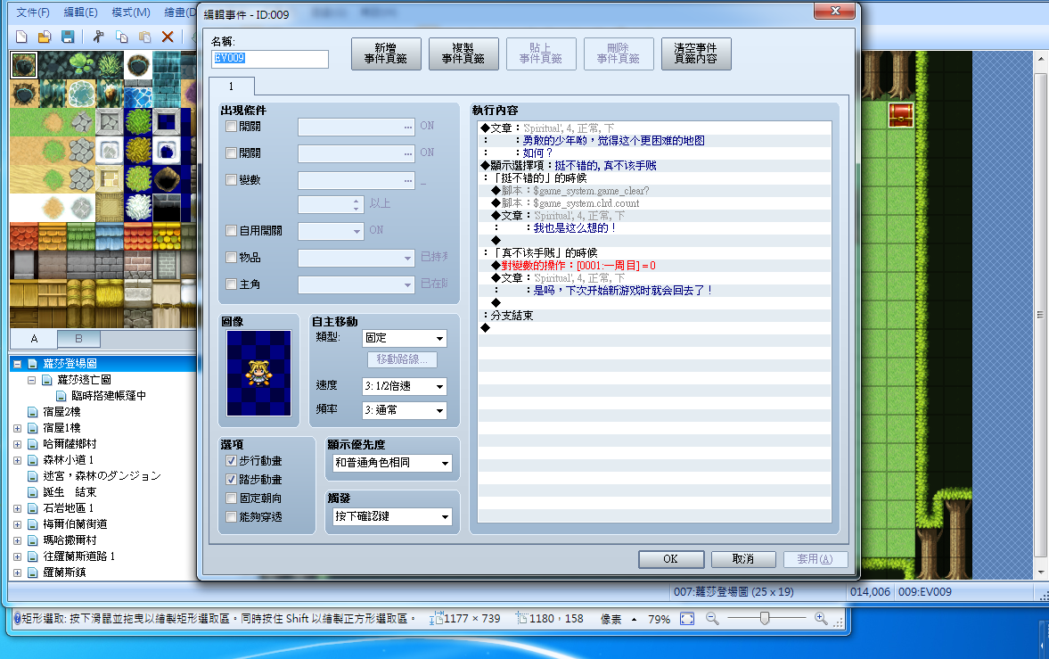The height and width of the screenshot is (659, 1049).
Task: Click the zoom slider handle
Action: coord(765,619)
